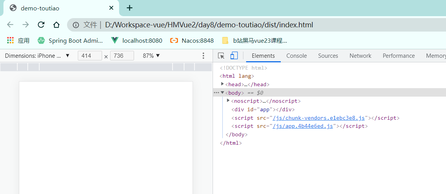Go to the home page icon
The image size is (446, 194).
[57, 25]
